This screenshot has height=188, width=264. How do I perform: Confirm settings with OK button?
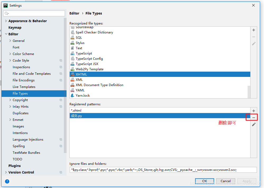click(205, 181)
